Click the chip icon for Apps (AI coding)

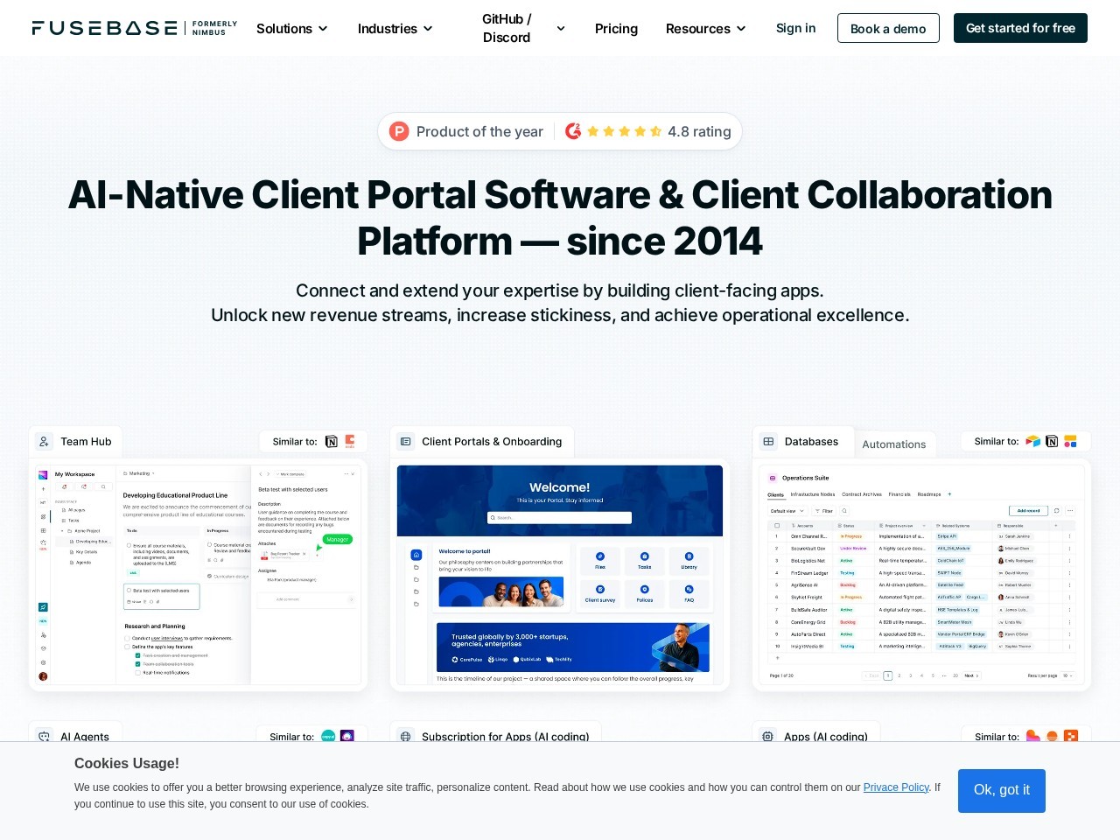(x=767, y=737)
